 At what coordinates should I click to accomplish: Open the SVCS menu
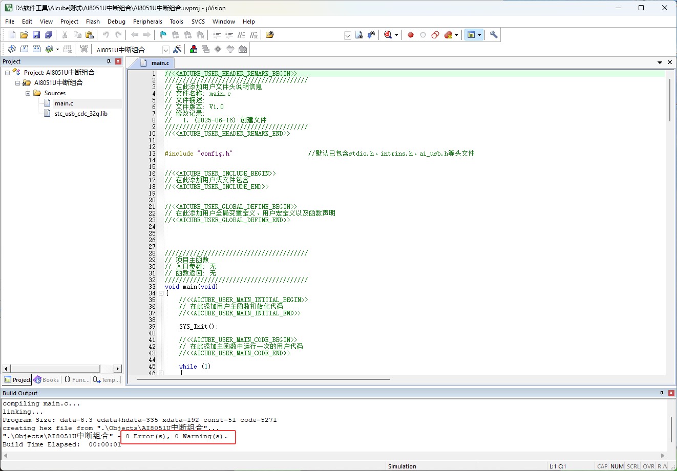click(x=198, y=22)
